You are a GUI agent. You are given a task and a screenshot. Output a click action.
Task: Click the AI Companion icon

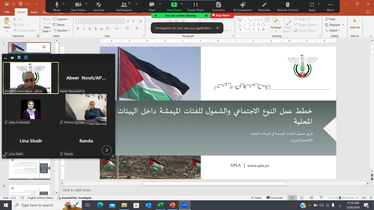(243, 5)
